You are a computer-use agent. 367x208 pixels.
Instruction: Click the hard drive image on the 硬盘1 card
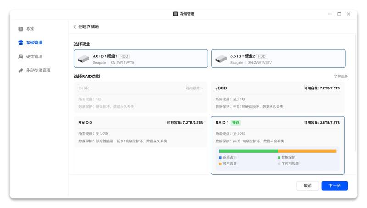click(x=83, y=59)
